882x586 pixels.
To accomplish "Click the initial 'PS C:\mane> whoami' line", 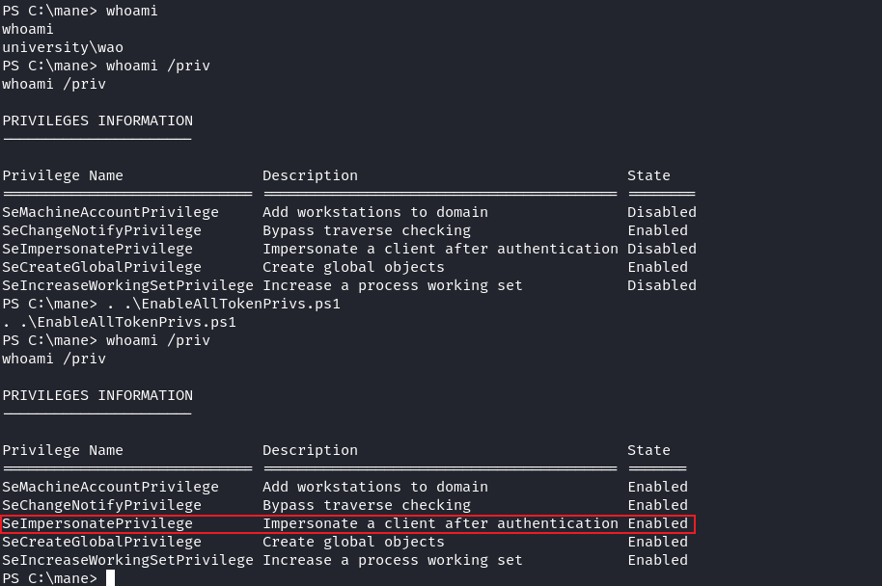I will [x=80, y=12].
